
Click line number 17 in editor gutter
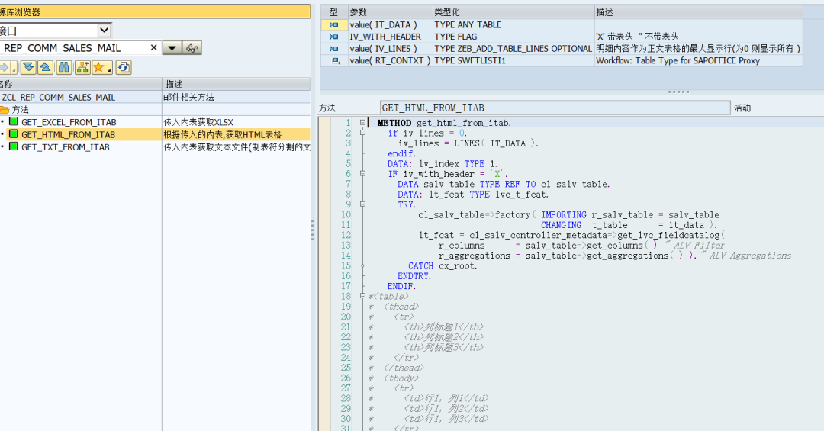(346, 286)
